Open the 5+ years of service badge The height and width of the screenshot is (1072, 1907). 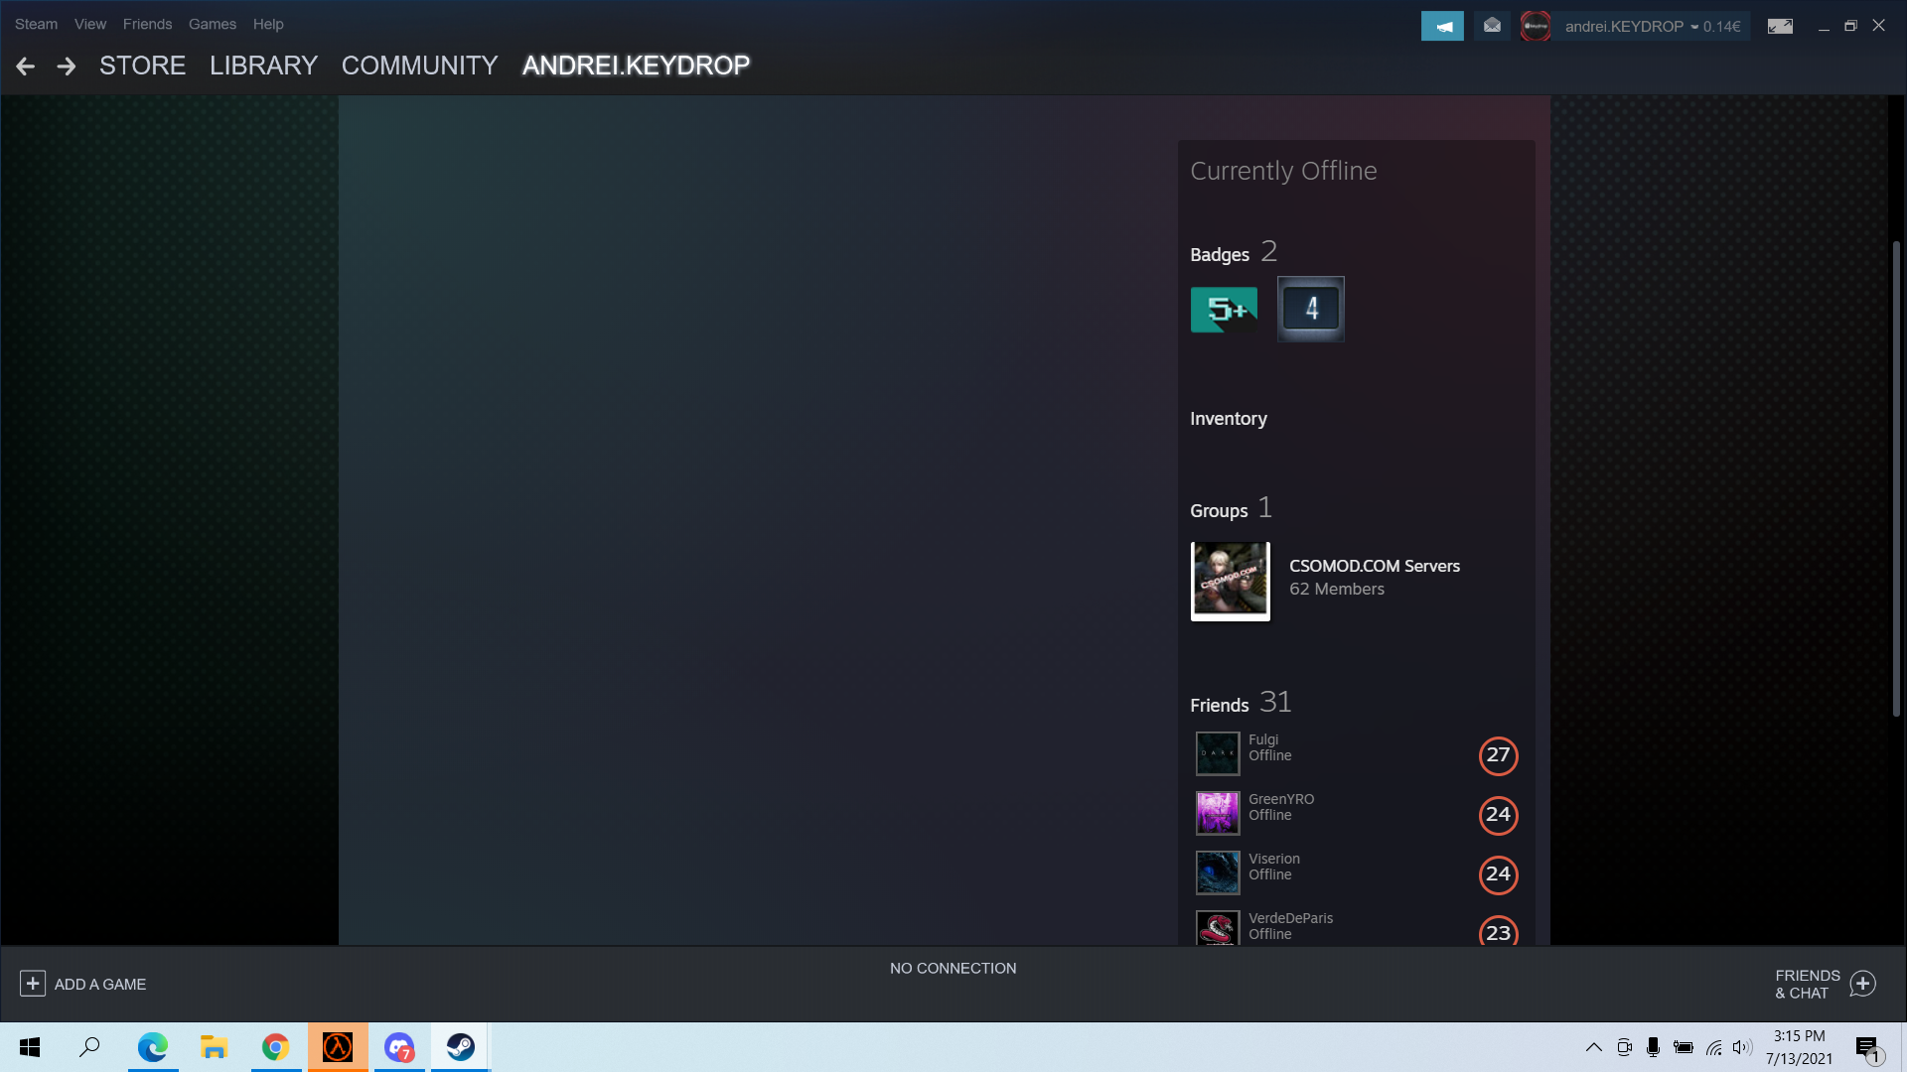pos(1224,309)
